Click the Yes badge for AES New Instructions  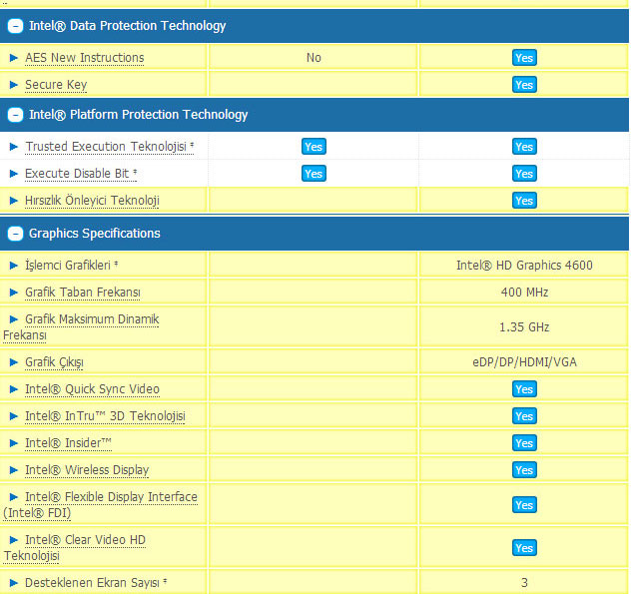click(524, 58)
